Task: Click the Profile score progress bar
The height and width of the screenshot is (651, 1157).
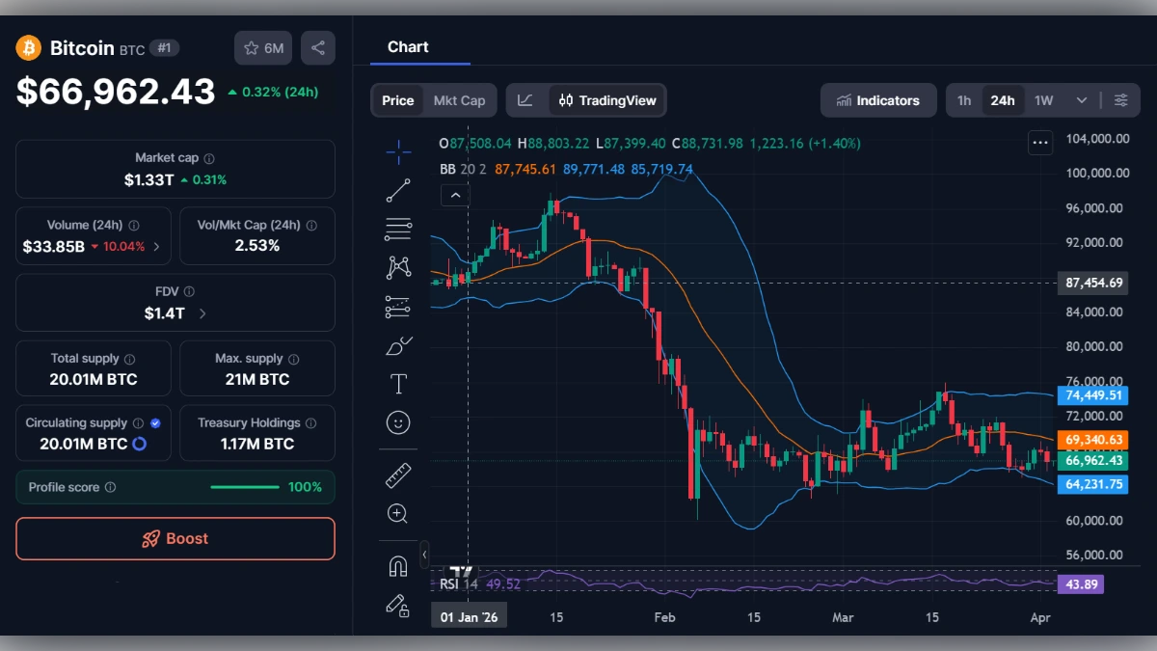Action: point(244,487)
